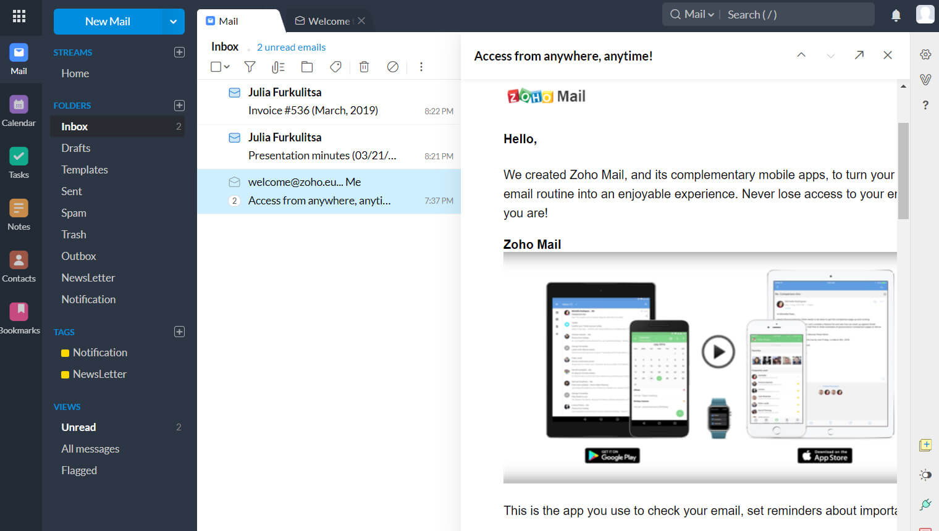939x531 pixels.
Task: Open the Mail app in sidebar
Action: pyautogui.click(x=19, y=59)
